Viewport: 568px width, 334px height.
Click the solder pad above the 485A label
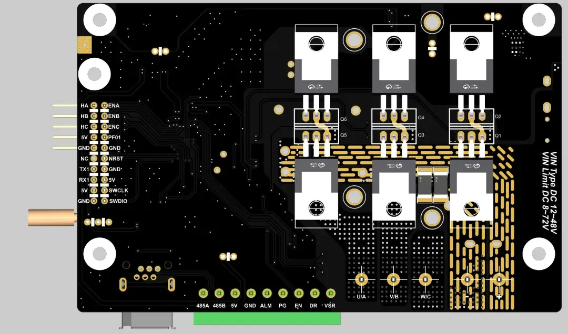(x=203, y=293)
